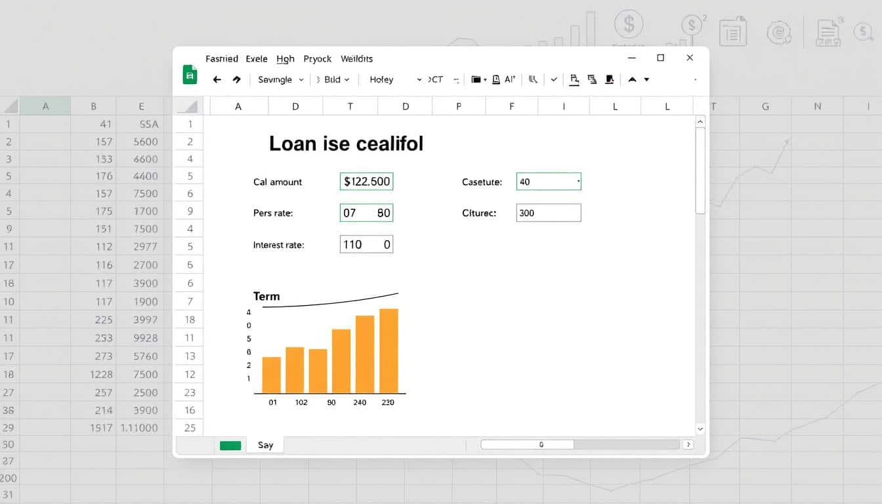
Task: Open the Pryock menu
Action: pos(317,58)
